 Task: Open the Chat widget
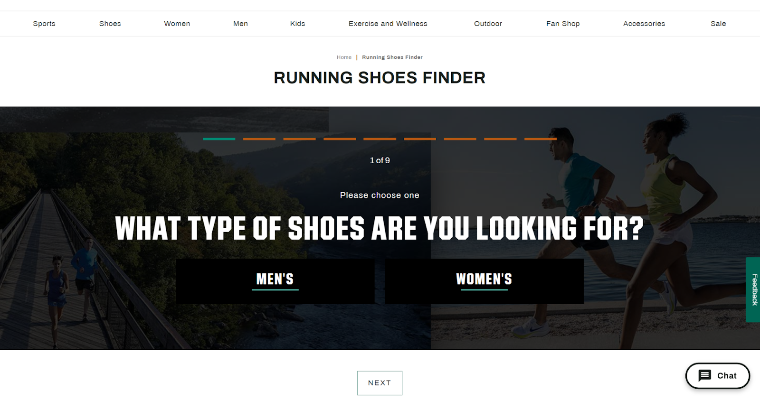click(717, 376)
